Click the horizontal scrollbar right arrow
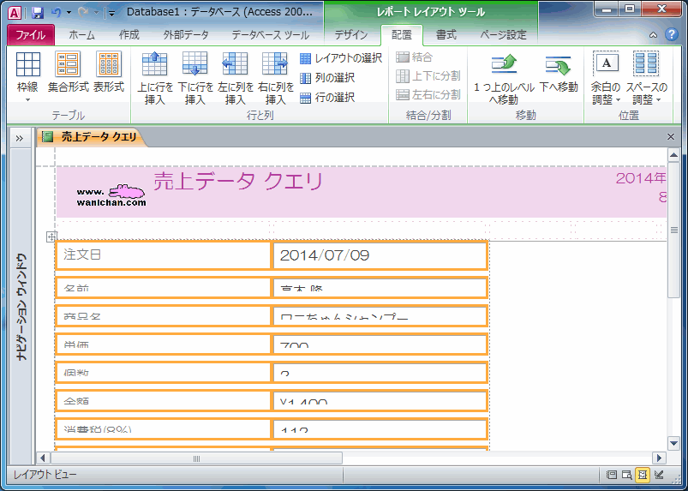Image resolution: width=688 pixels, height=491 pixels. (x=659, y=458)
